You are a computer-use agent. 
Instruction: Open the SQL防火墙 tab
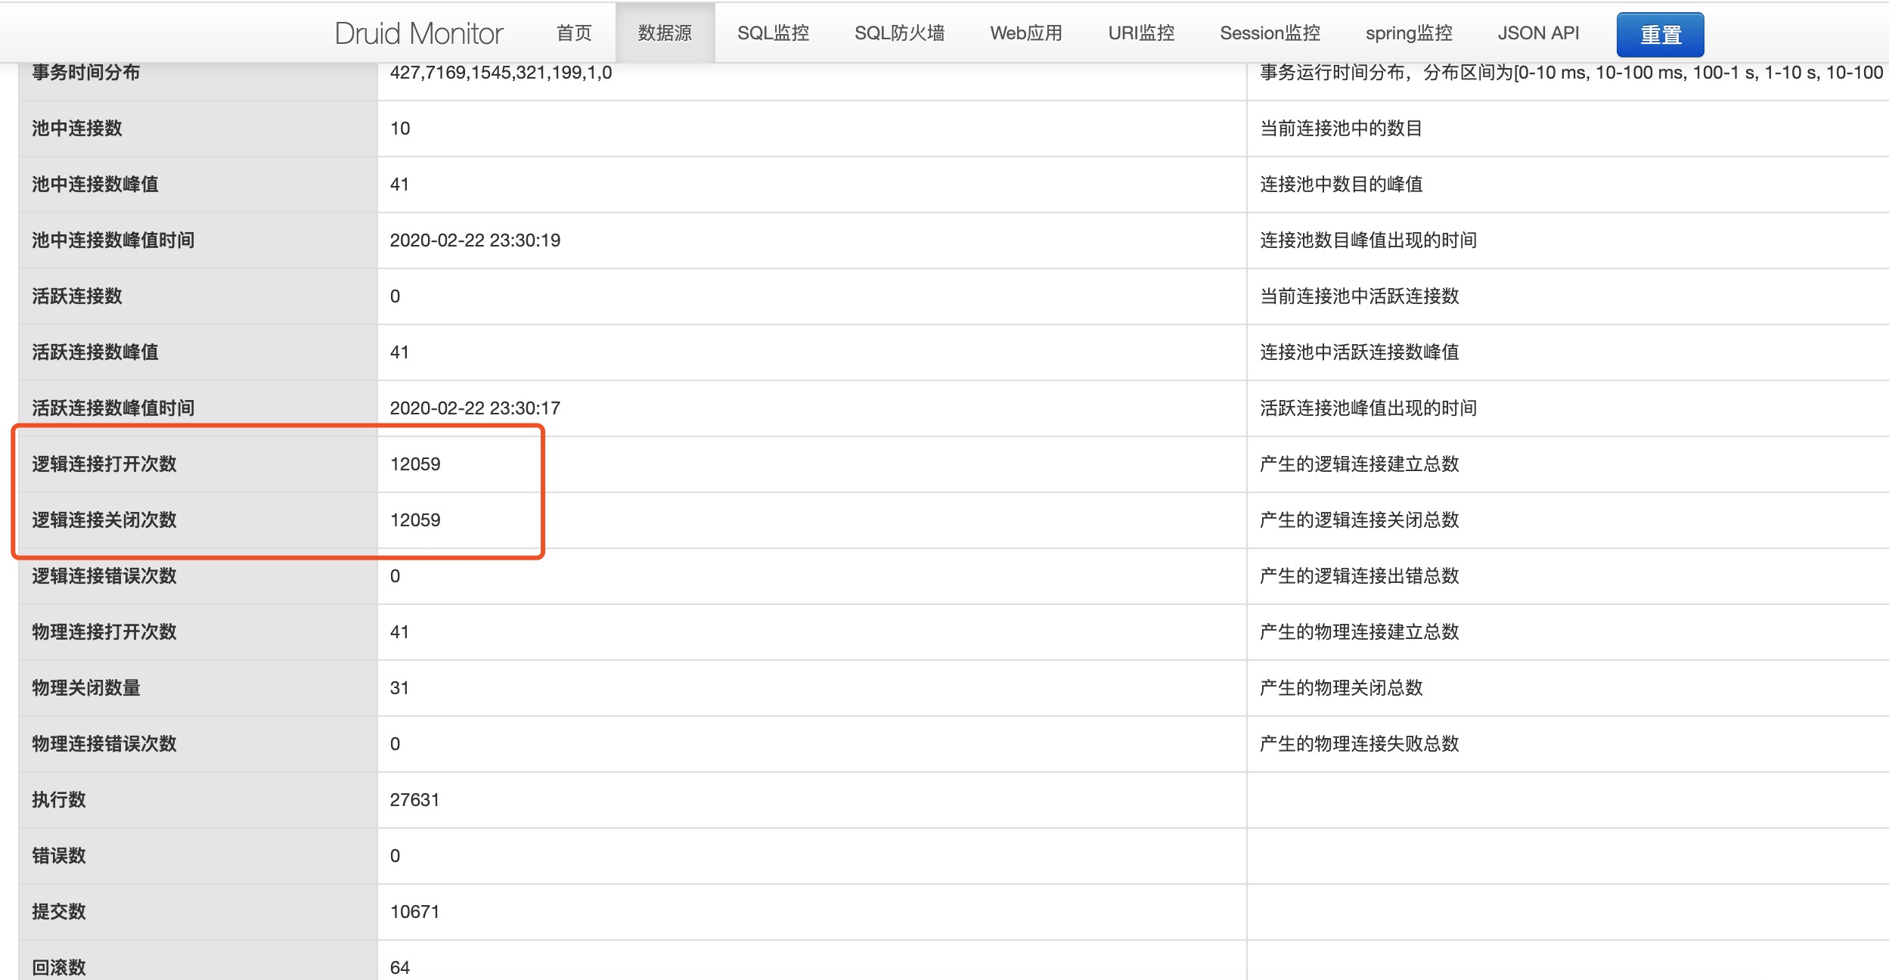click(899, 33)
